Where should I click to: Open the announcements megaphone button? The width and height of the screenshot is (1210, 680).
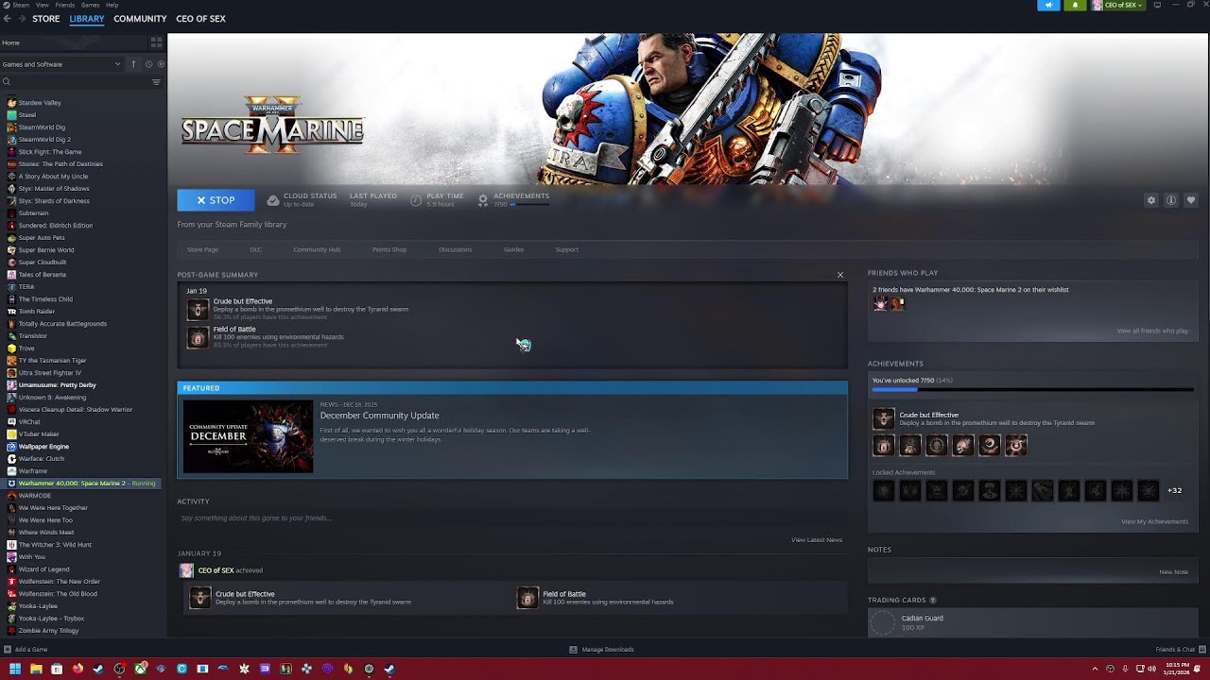1049,5
